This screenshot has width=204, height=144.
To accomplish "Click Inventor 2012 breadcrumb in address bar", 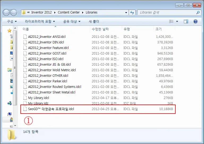I will pyautogui.click(x=41, y=12).
